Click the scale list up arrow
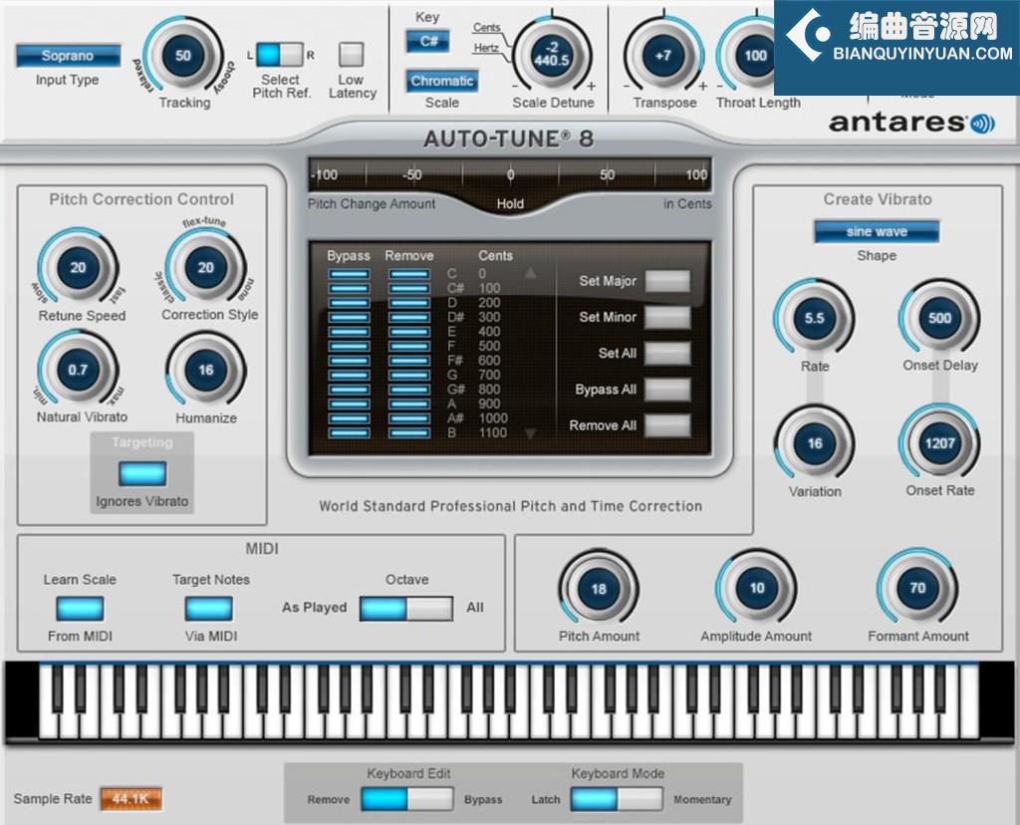Image resolution: width=1020 pixels, height=825 pixels. (x=530, y=273)
